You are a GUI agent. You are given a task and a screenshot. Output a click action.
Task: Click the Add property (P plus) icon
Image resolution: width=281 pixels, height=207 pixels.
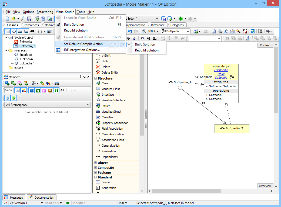20,83
